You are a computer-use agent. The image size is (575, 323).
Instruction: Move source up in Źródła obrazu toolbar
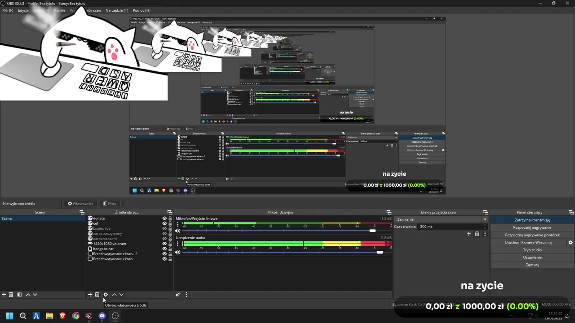114,295
